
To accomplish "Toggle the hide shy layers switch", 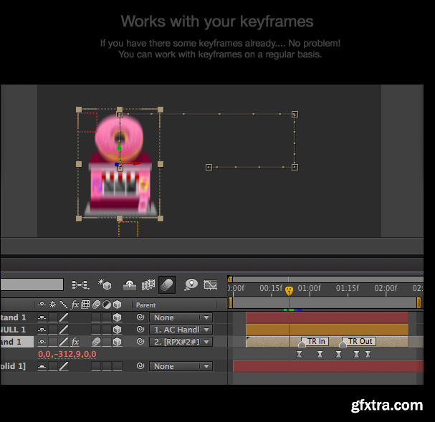I will 130,284.
